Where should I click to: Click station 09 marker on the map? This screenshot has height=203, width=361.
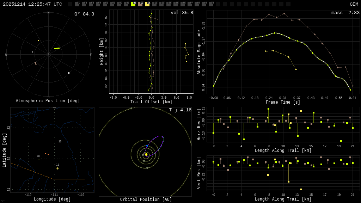[x=39, y=160]
